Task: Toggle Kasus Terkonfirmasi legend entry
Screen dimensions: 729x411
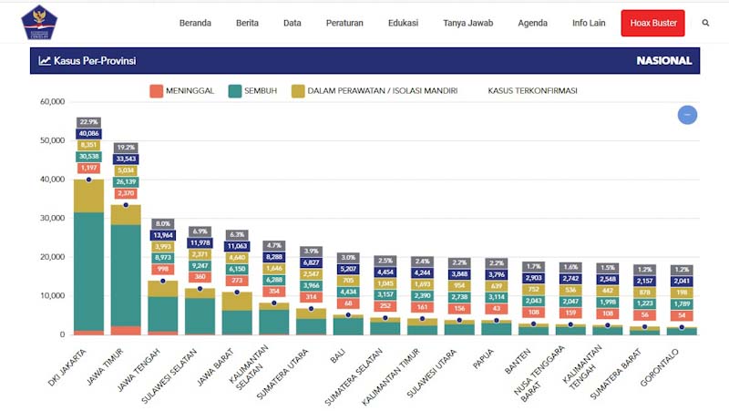Action: click(x=532, y=91)
